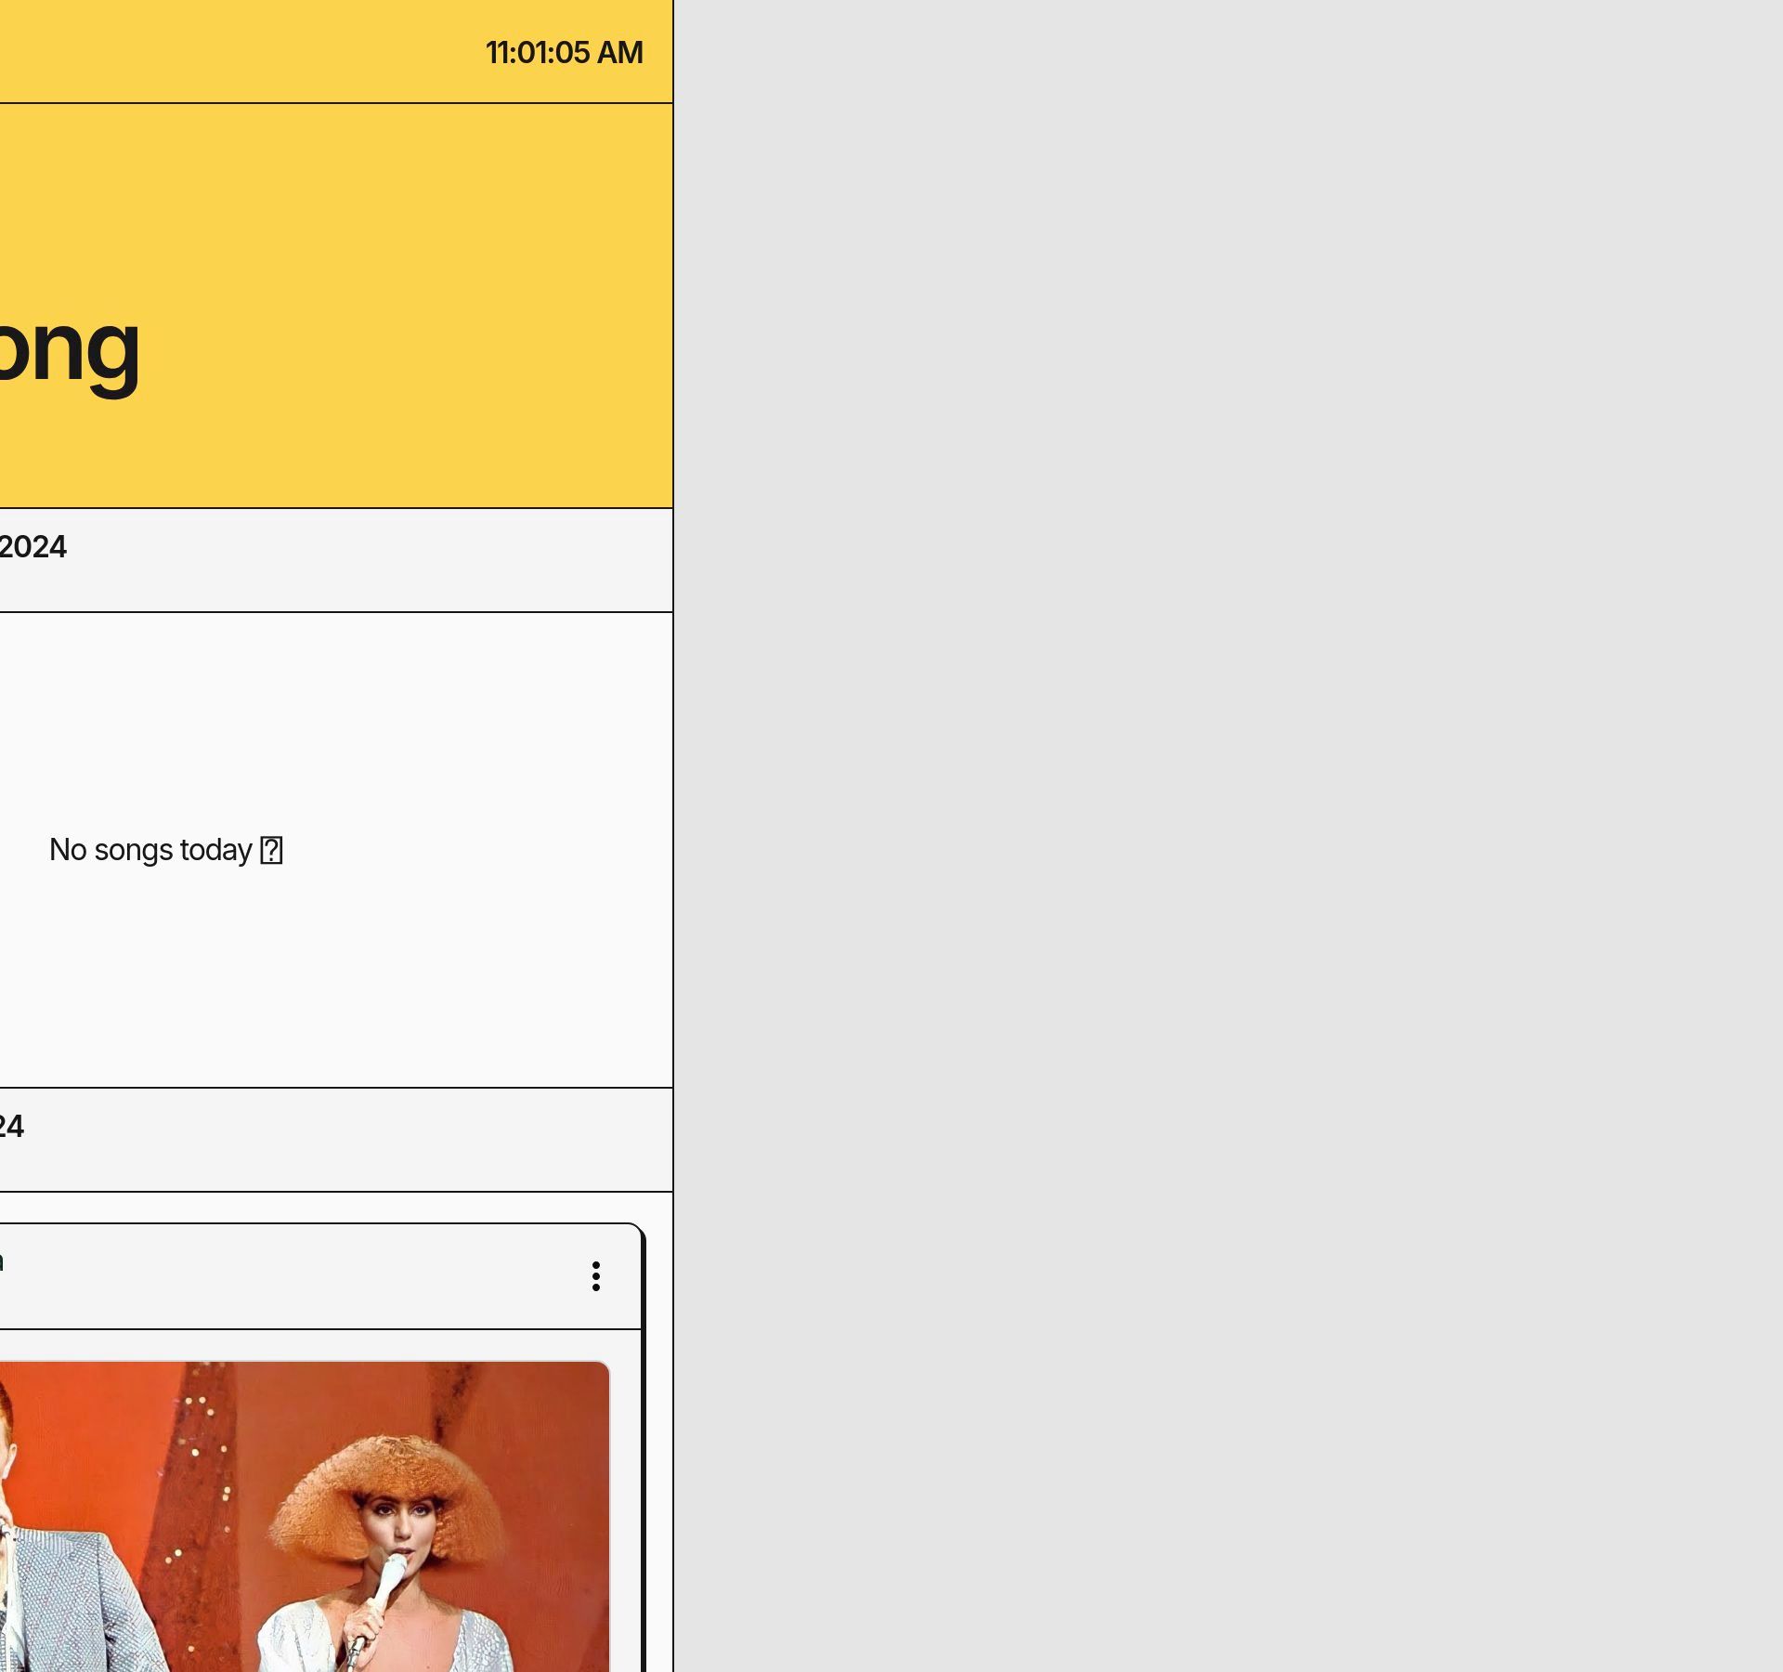Click the song card header bar
This screenshot has height=1672, width=1783.
[x=279, y=1276]
